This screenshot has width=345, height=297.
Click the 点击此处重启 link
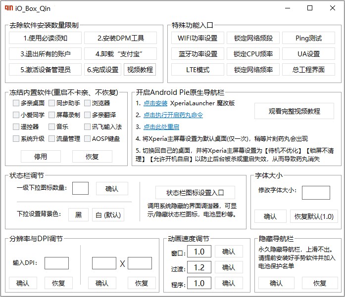coord(161,127)
